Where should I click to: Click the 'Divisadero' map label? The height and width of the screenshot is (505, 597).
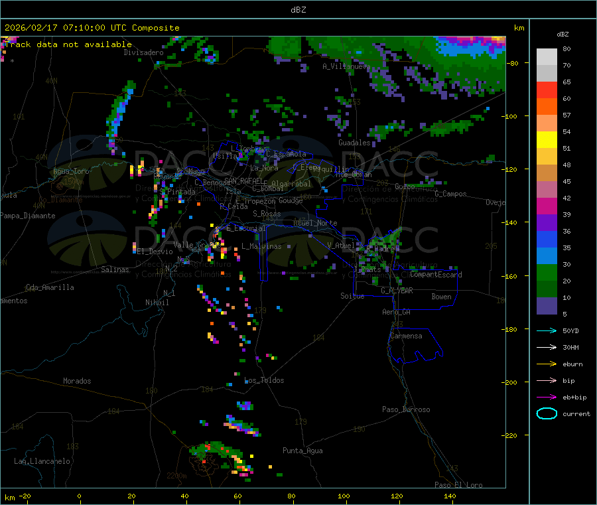tap(143, 52)
